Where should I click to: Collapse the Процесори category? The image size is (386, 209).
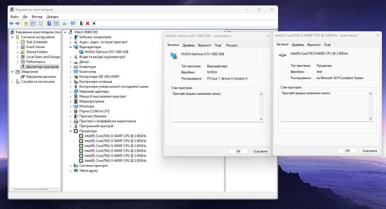tap(71, 131)
